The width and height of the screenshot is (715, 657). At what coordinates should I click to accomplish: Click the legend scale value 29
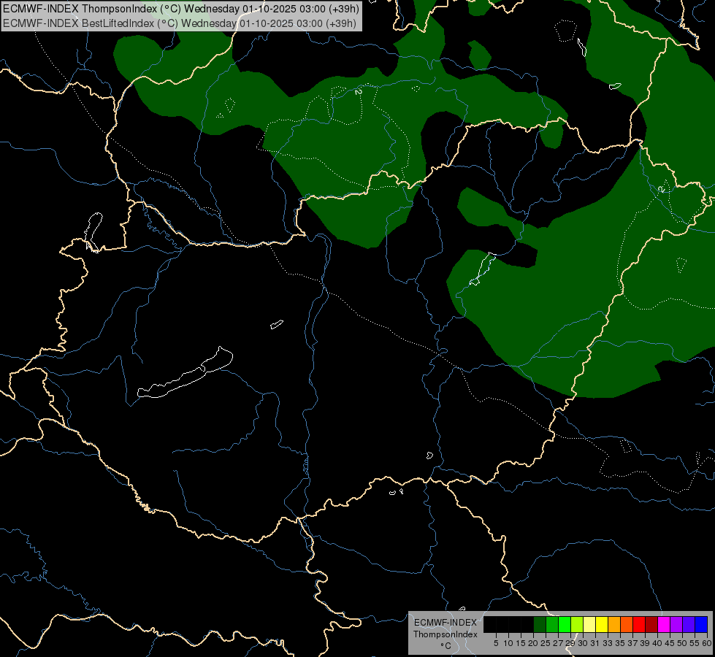click(x=570, y=643)
